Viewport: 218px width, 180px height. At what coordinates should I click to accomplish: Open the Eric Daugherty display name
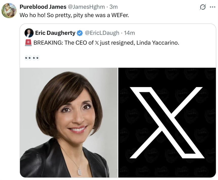55,33
